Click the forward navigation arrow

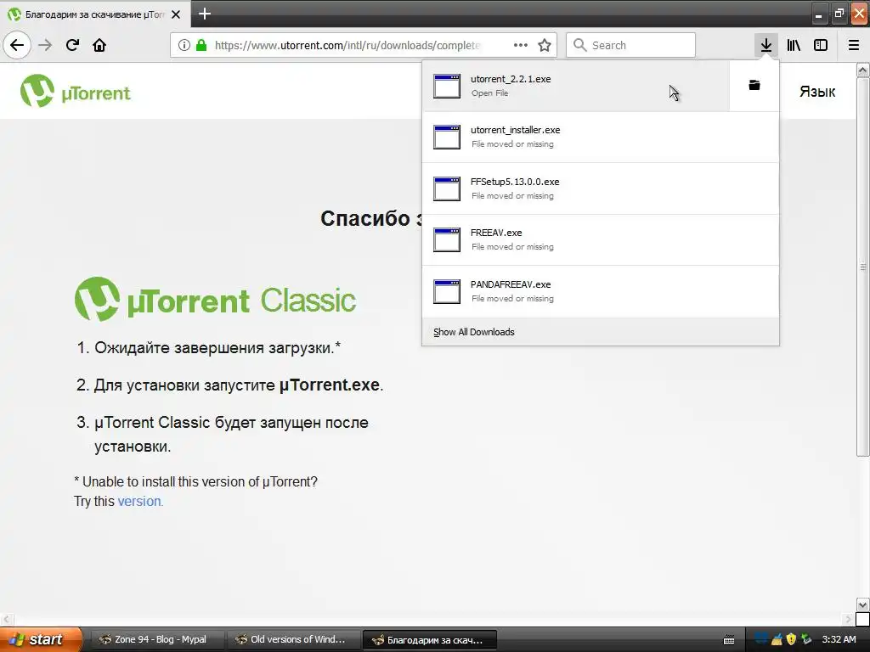45,45
